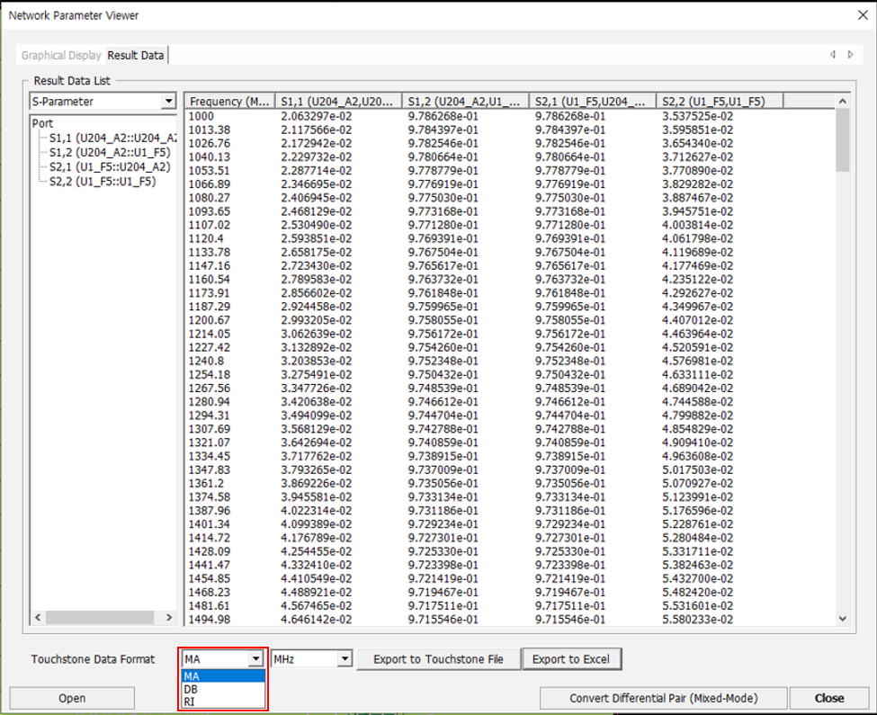Image resolution: width=877 pixels, height=715 pixels.
Task: Choose RI in the data format list
Action: point(189,701)
